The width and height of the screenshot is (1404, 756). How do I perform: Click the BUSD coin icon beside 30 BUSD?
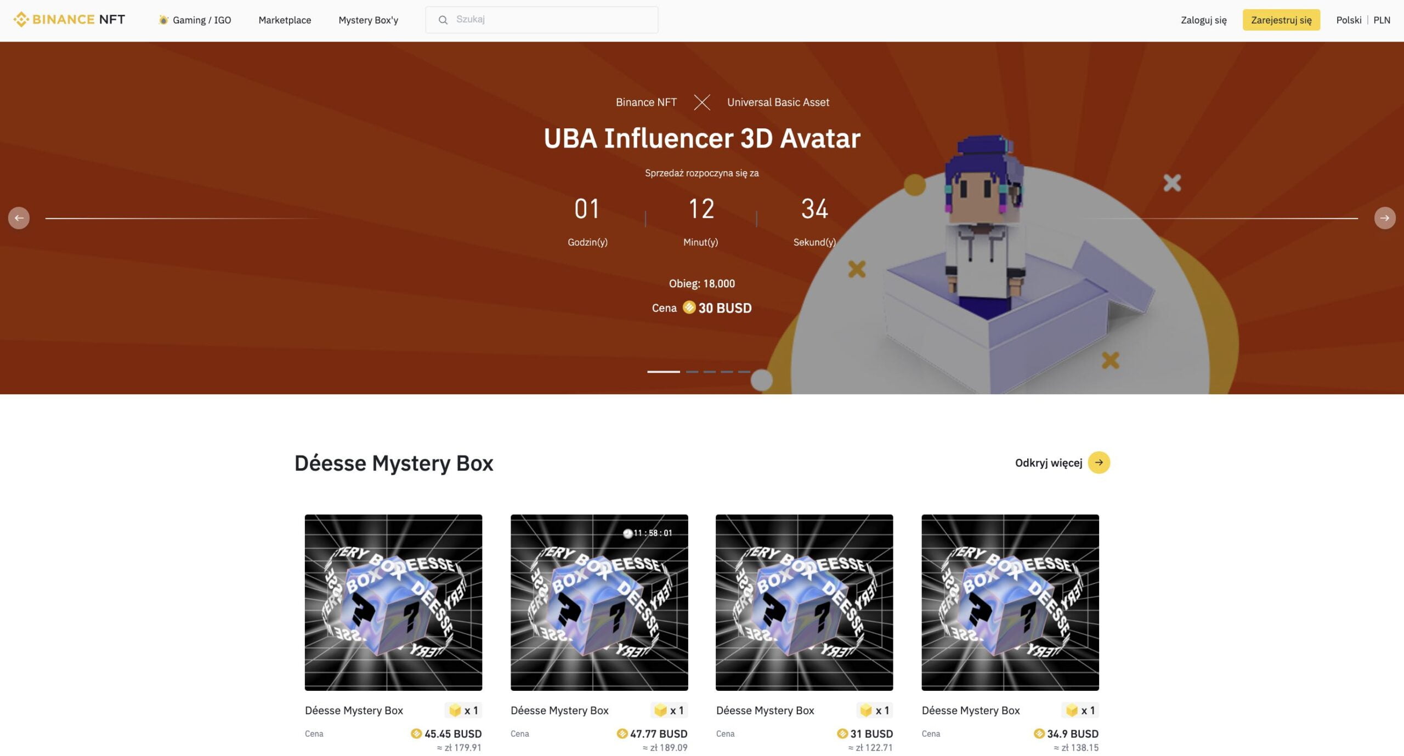(x=689, y=308)
